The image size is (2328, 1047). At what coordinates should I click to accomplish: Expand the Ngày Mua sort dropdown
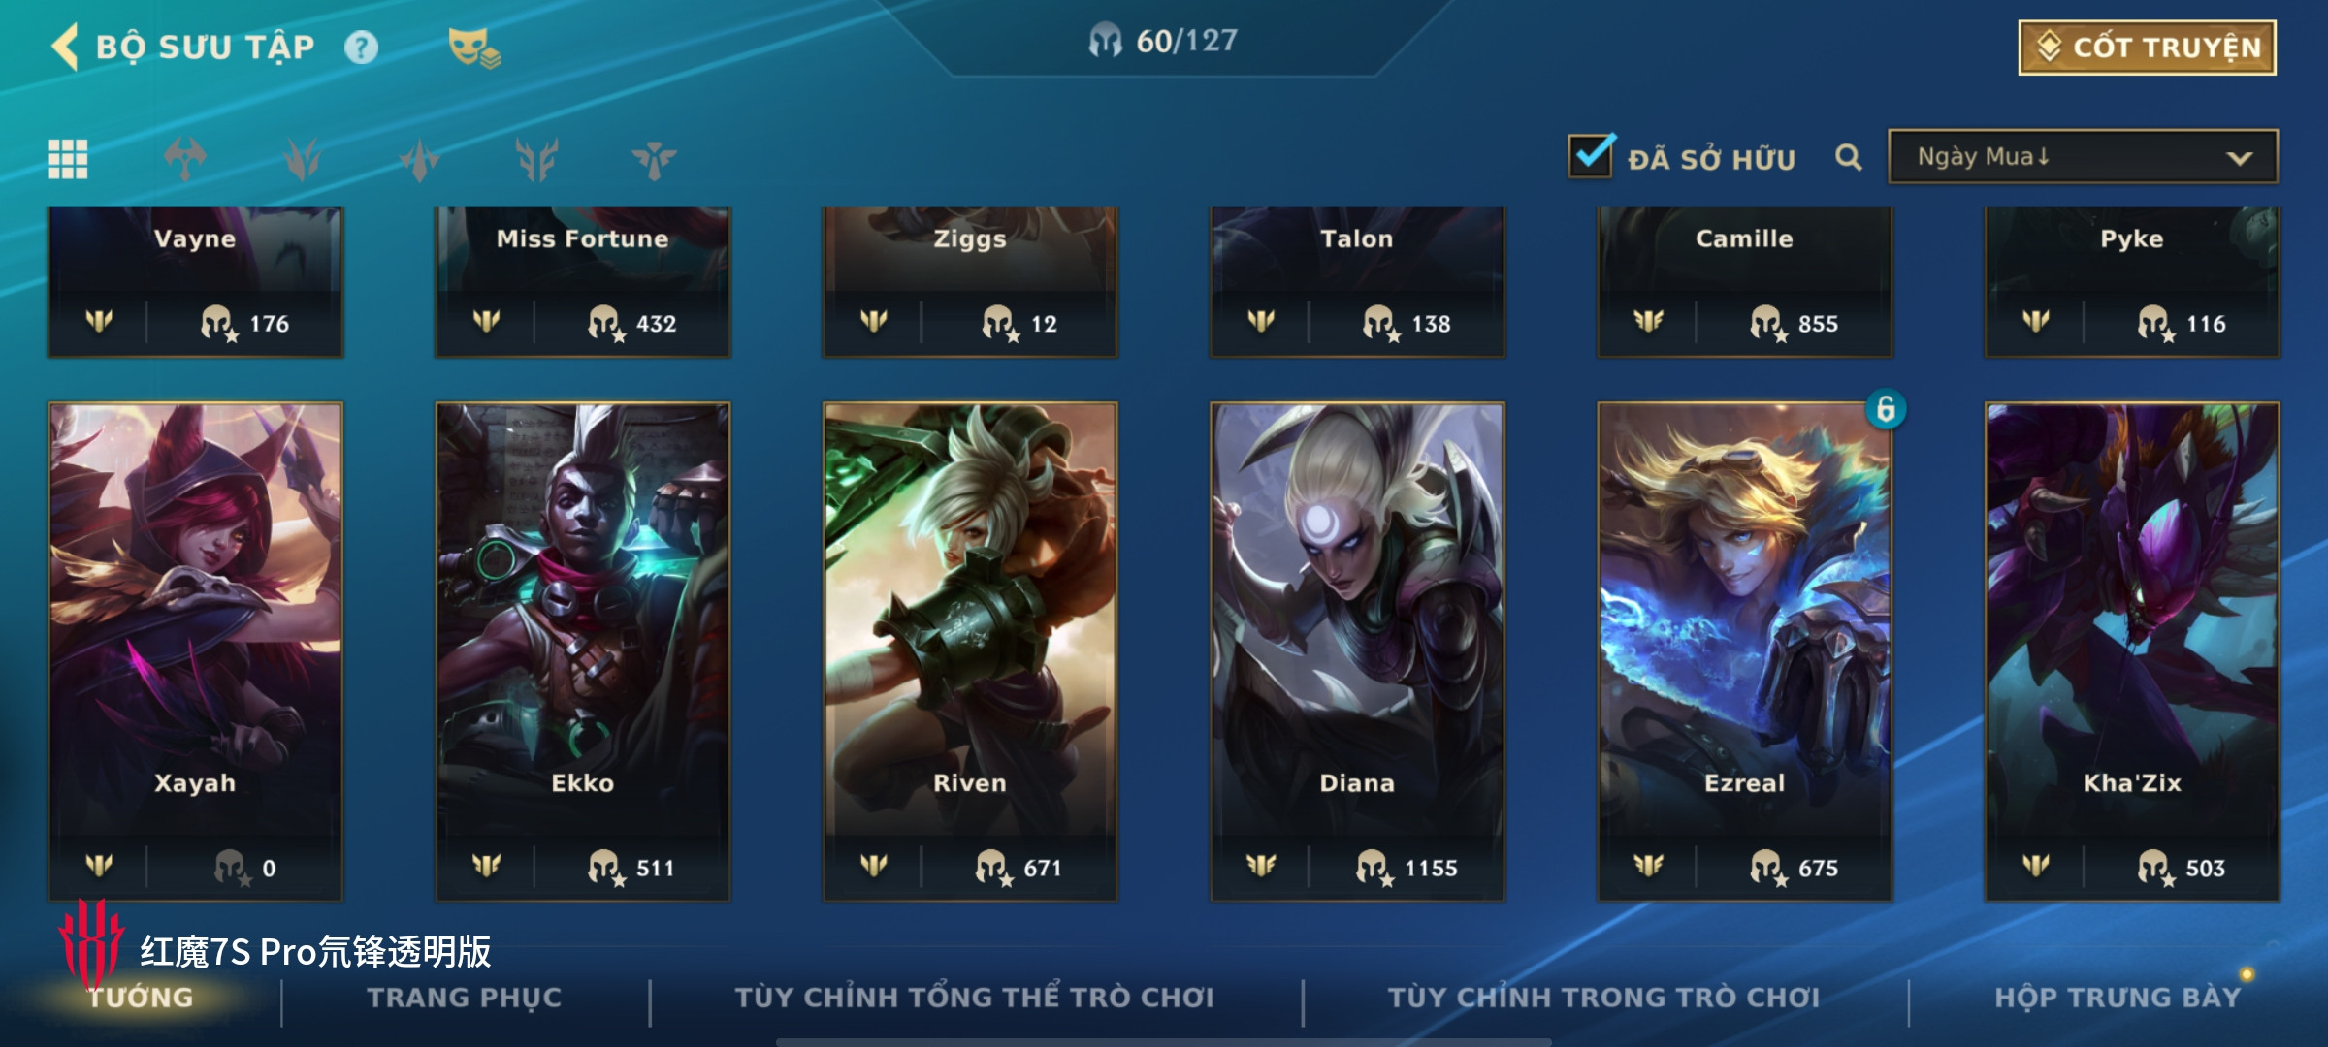[2083, 157]
